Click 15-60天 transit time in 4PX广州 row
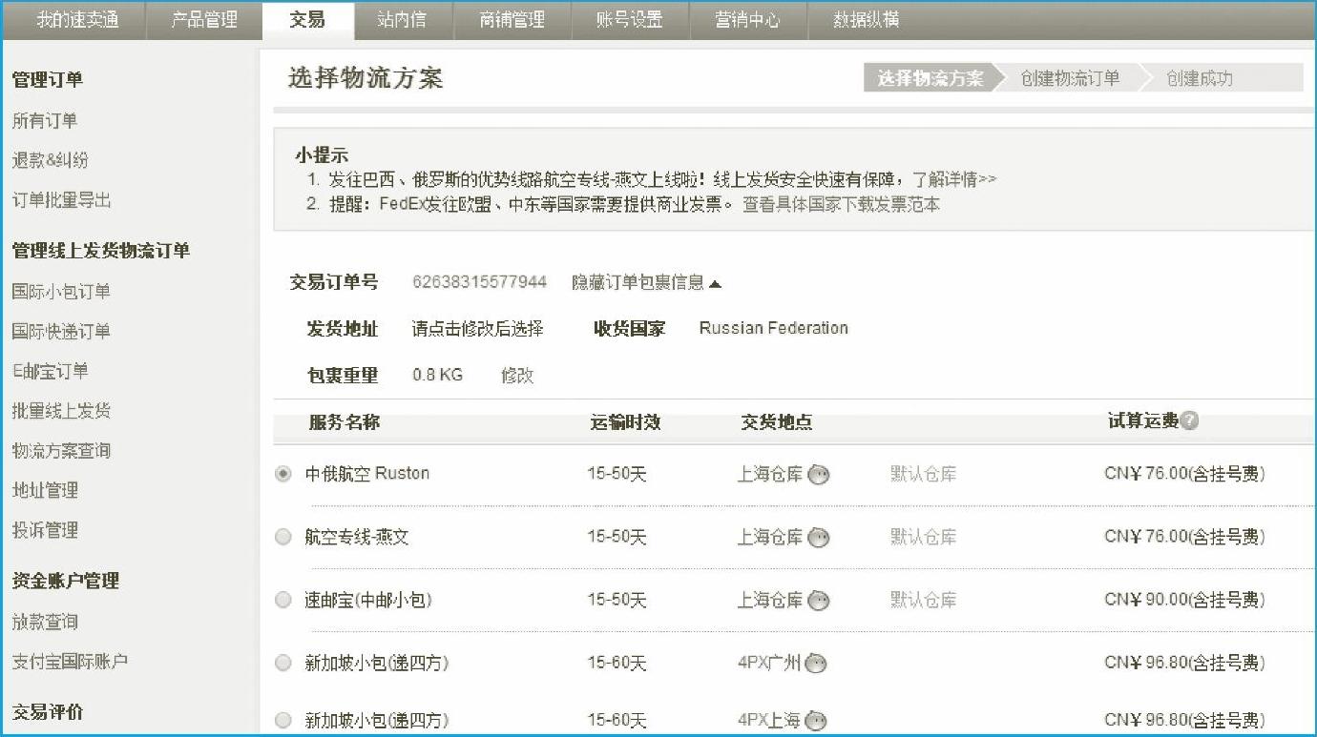This screenshot has width=1317, height=737. [x=617, y=663]
